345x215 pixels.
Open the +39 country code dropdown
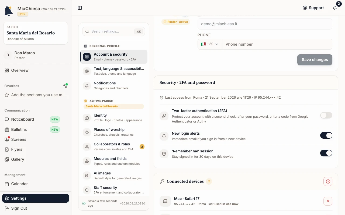[210, 44]
